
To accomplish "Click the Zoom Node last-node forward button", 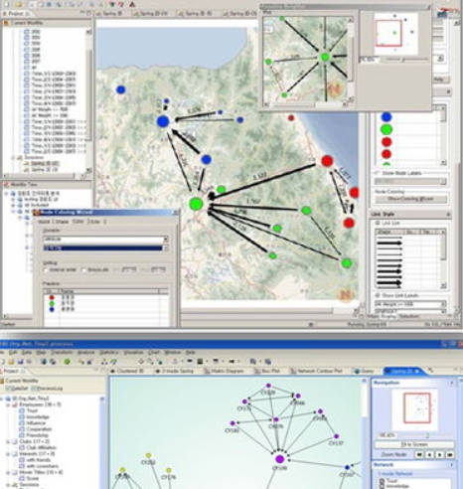I will point(450,455).
